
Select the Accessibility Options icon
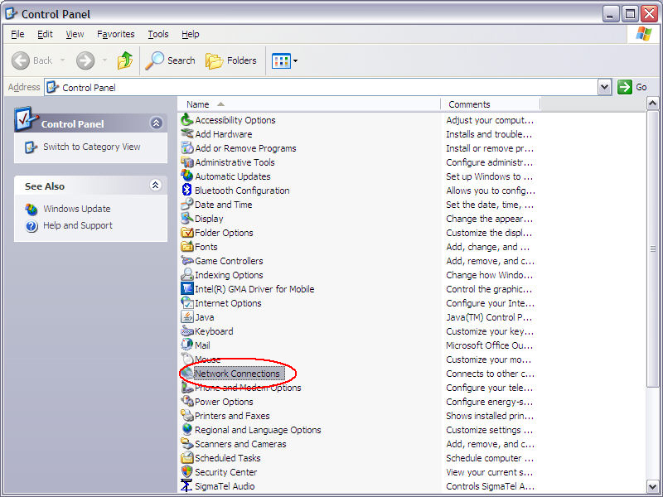(187, 120)
